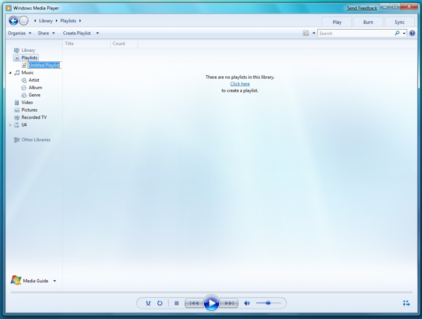Click in the Search input field
Screen dimensions: 422x319
[x=356, y=33]
